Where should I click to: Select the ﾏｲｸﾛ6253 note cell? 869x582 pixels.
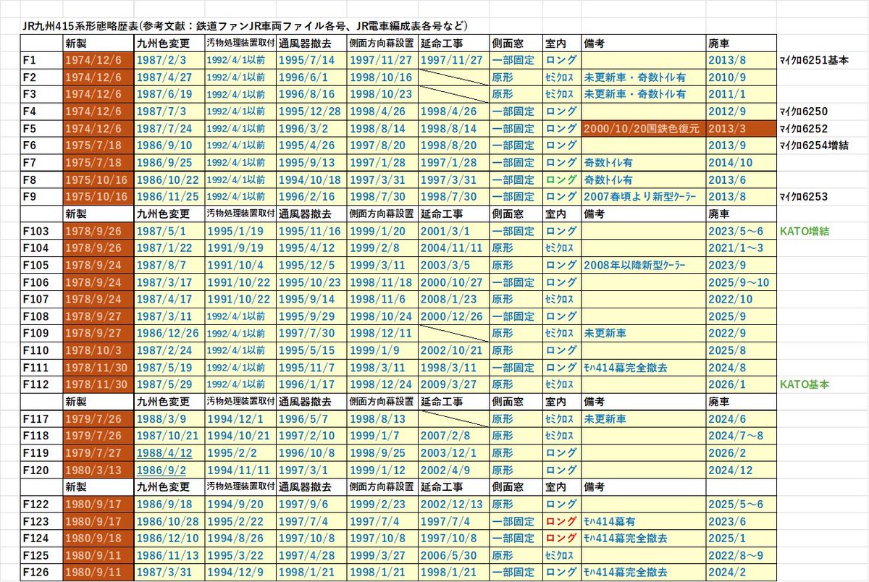point(805,197)
